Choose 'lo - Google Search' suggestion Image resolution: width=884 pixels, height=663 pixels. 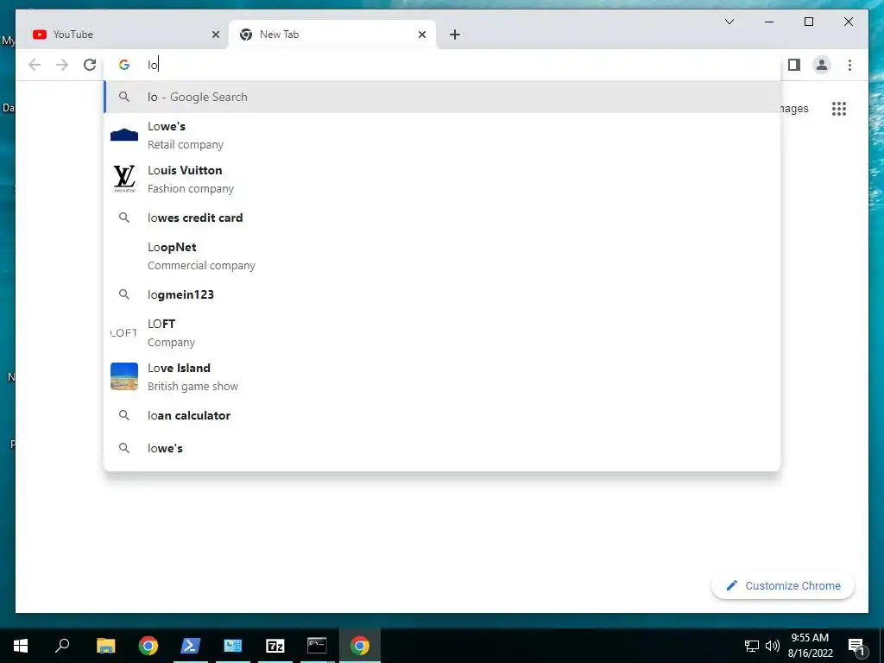pos(442,97)
